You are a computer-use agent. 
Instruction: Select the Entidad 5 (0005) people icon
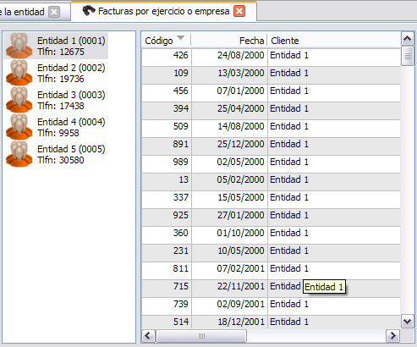(19, 154)
